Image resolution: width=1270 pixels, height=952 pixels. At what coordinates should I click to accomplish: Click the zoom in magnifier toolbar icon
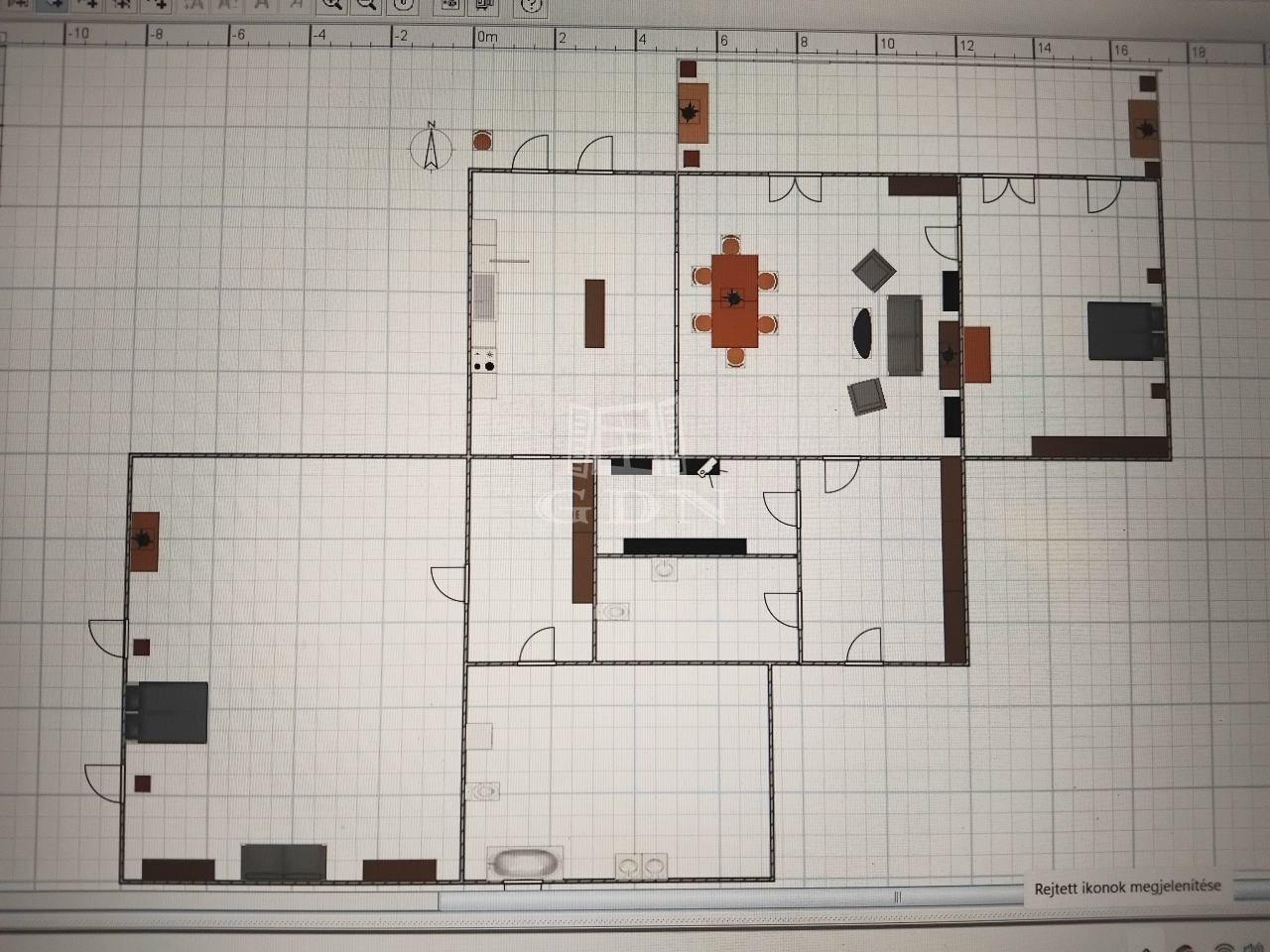[332, 4]
